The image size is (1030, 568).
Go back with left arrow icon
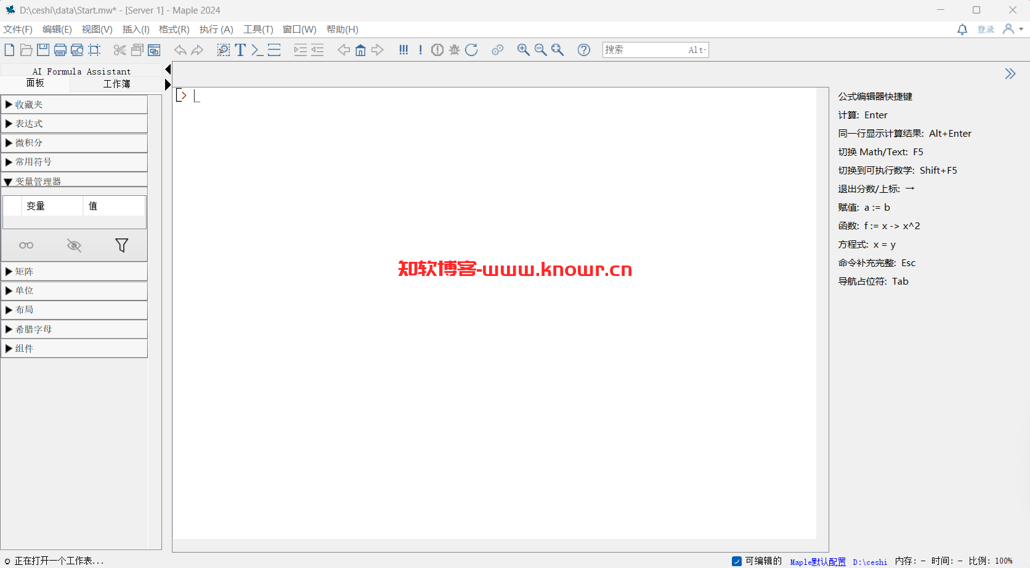[344, 50]
